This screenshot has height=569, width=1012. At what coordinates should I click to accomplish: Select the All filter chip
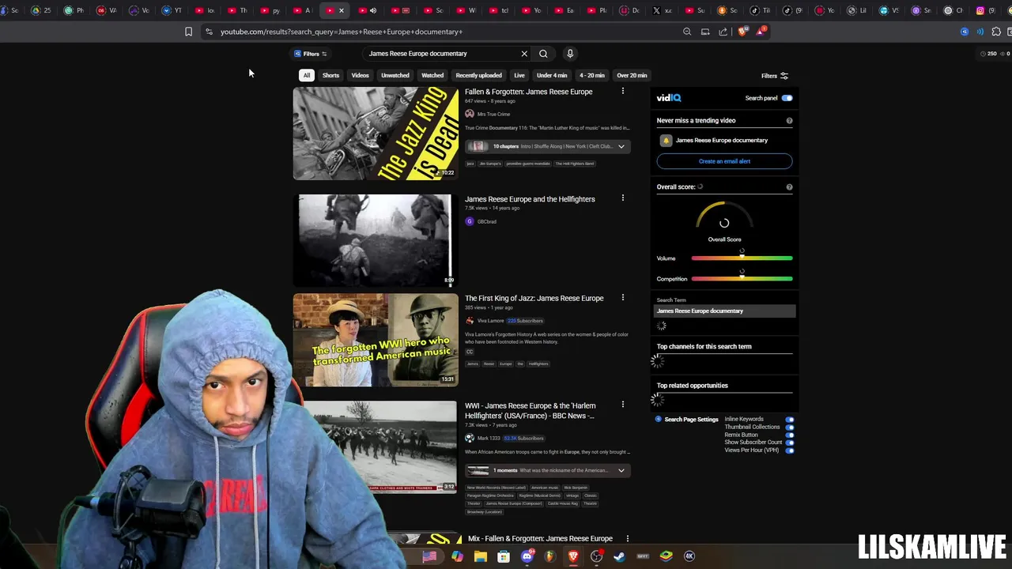tap(307, 75)
